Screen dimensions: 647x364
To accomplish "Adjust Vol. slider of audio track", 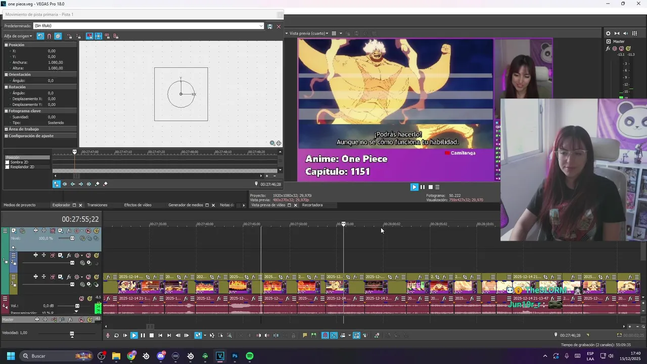I will pos(77,306).
